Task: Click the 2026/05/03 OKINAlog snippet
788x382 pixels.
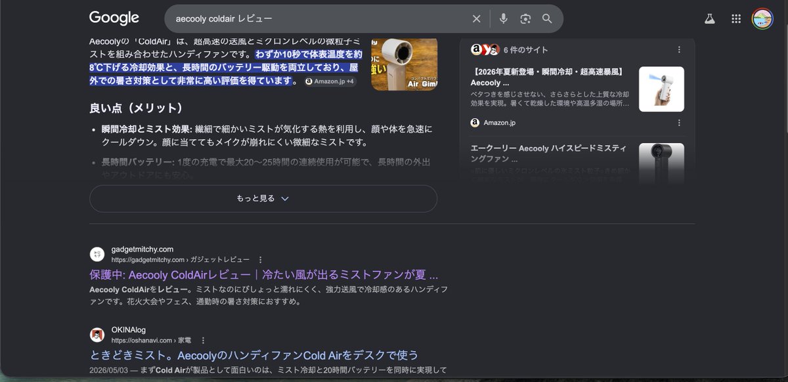Action: tap(268, 370)
